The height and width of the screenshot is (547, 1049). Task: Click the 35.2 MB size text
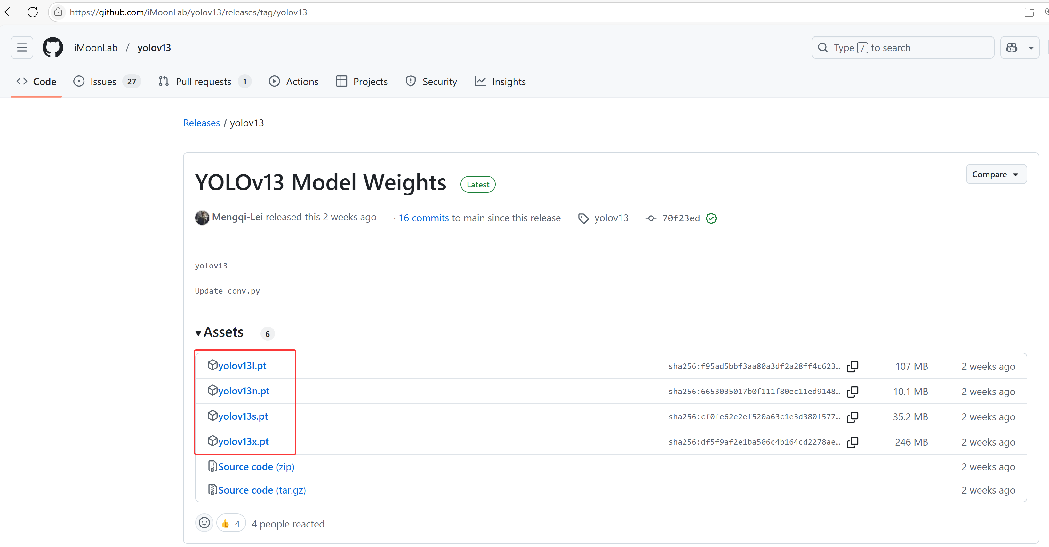(x=910, y=417)
